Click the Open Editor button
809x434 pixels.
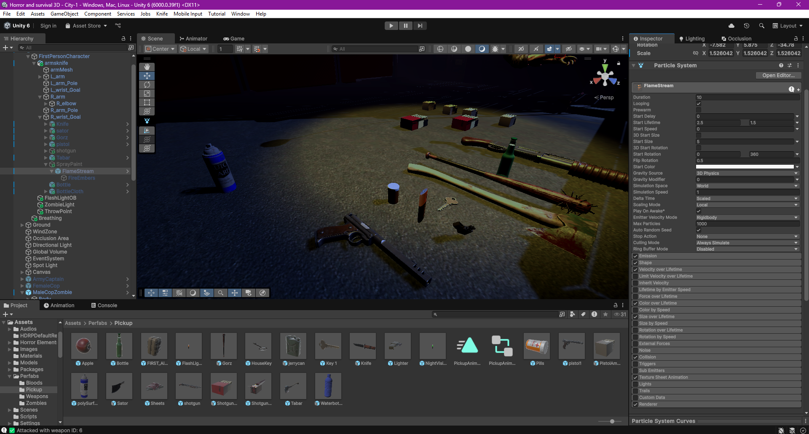(x=778, y=75)
